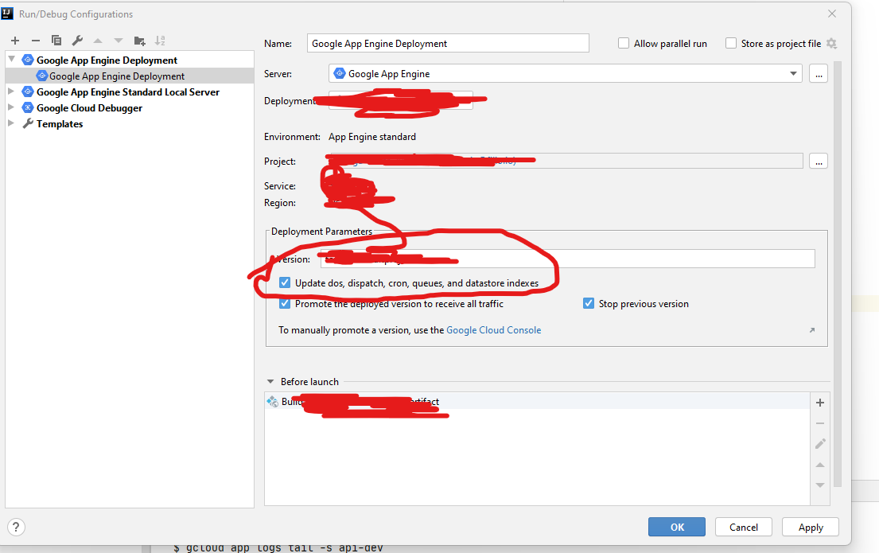879x553 pixels.
Task: Click the Cancel button
Action: (743, 528)
